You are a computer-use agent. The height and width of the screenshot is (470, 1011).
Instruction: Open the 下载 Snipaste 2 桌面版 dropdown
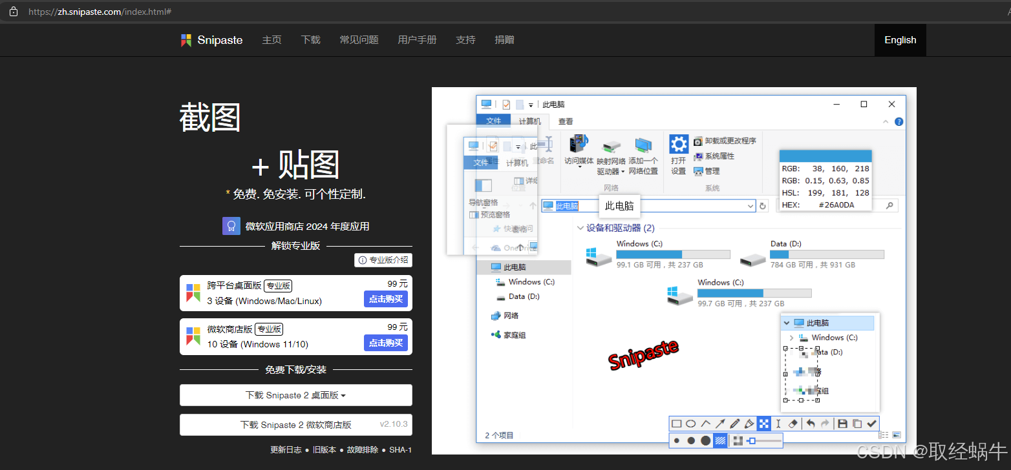coord(296,395)
